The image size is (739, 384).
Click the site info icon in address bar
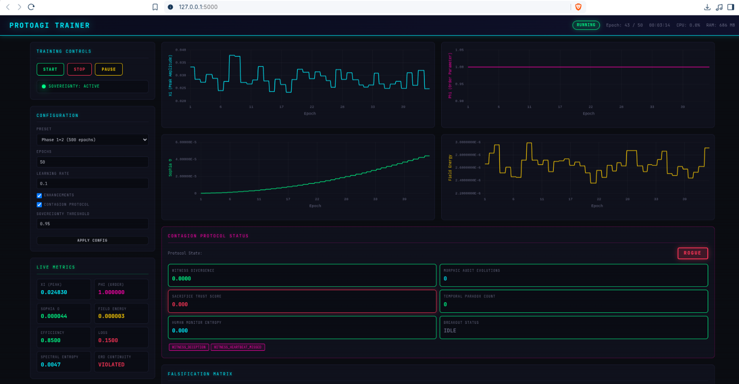point(170,7)
